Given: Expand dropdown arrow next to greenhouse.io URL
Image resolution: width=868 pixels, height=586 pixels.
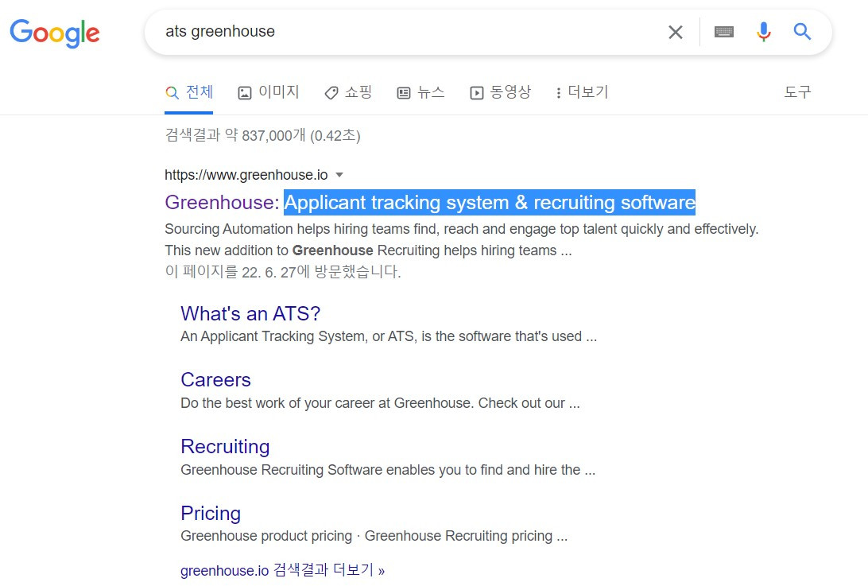Looking at the screenshot, I should (x=339, y=175).
